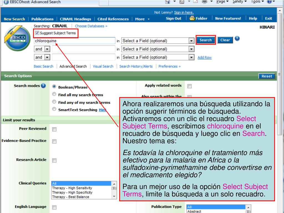Click the browser home icon
Screen dimensions: 284x213
tap(168, 2)
